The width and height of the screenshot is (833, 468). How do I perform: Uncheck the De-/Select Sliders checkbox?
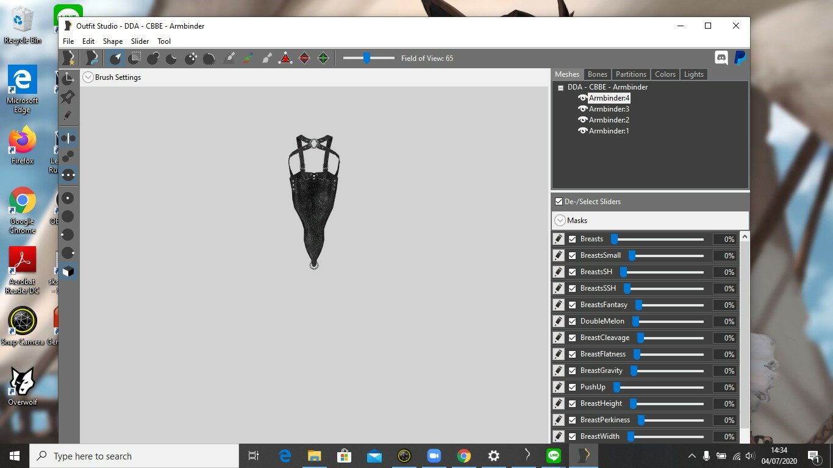(x=559, y=202)
